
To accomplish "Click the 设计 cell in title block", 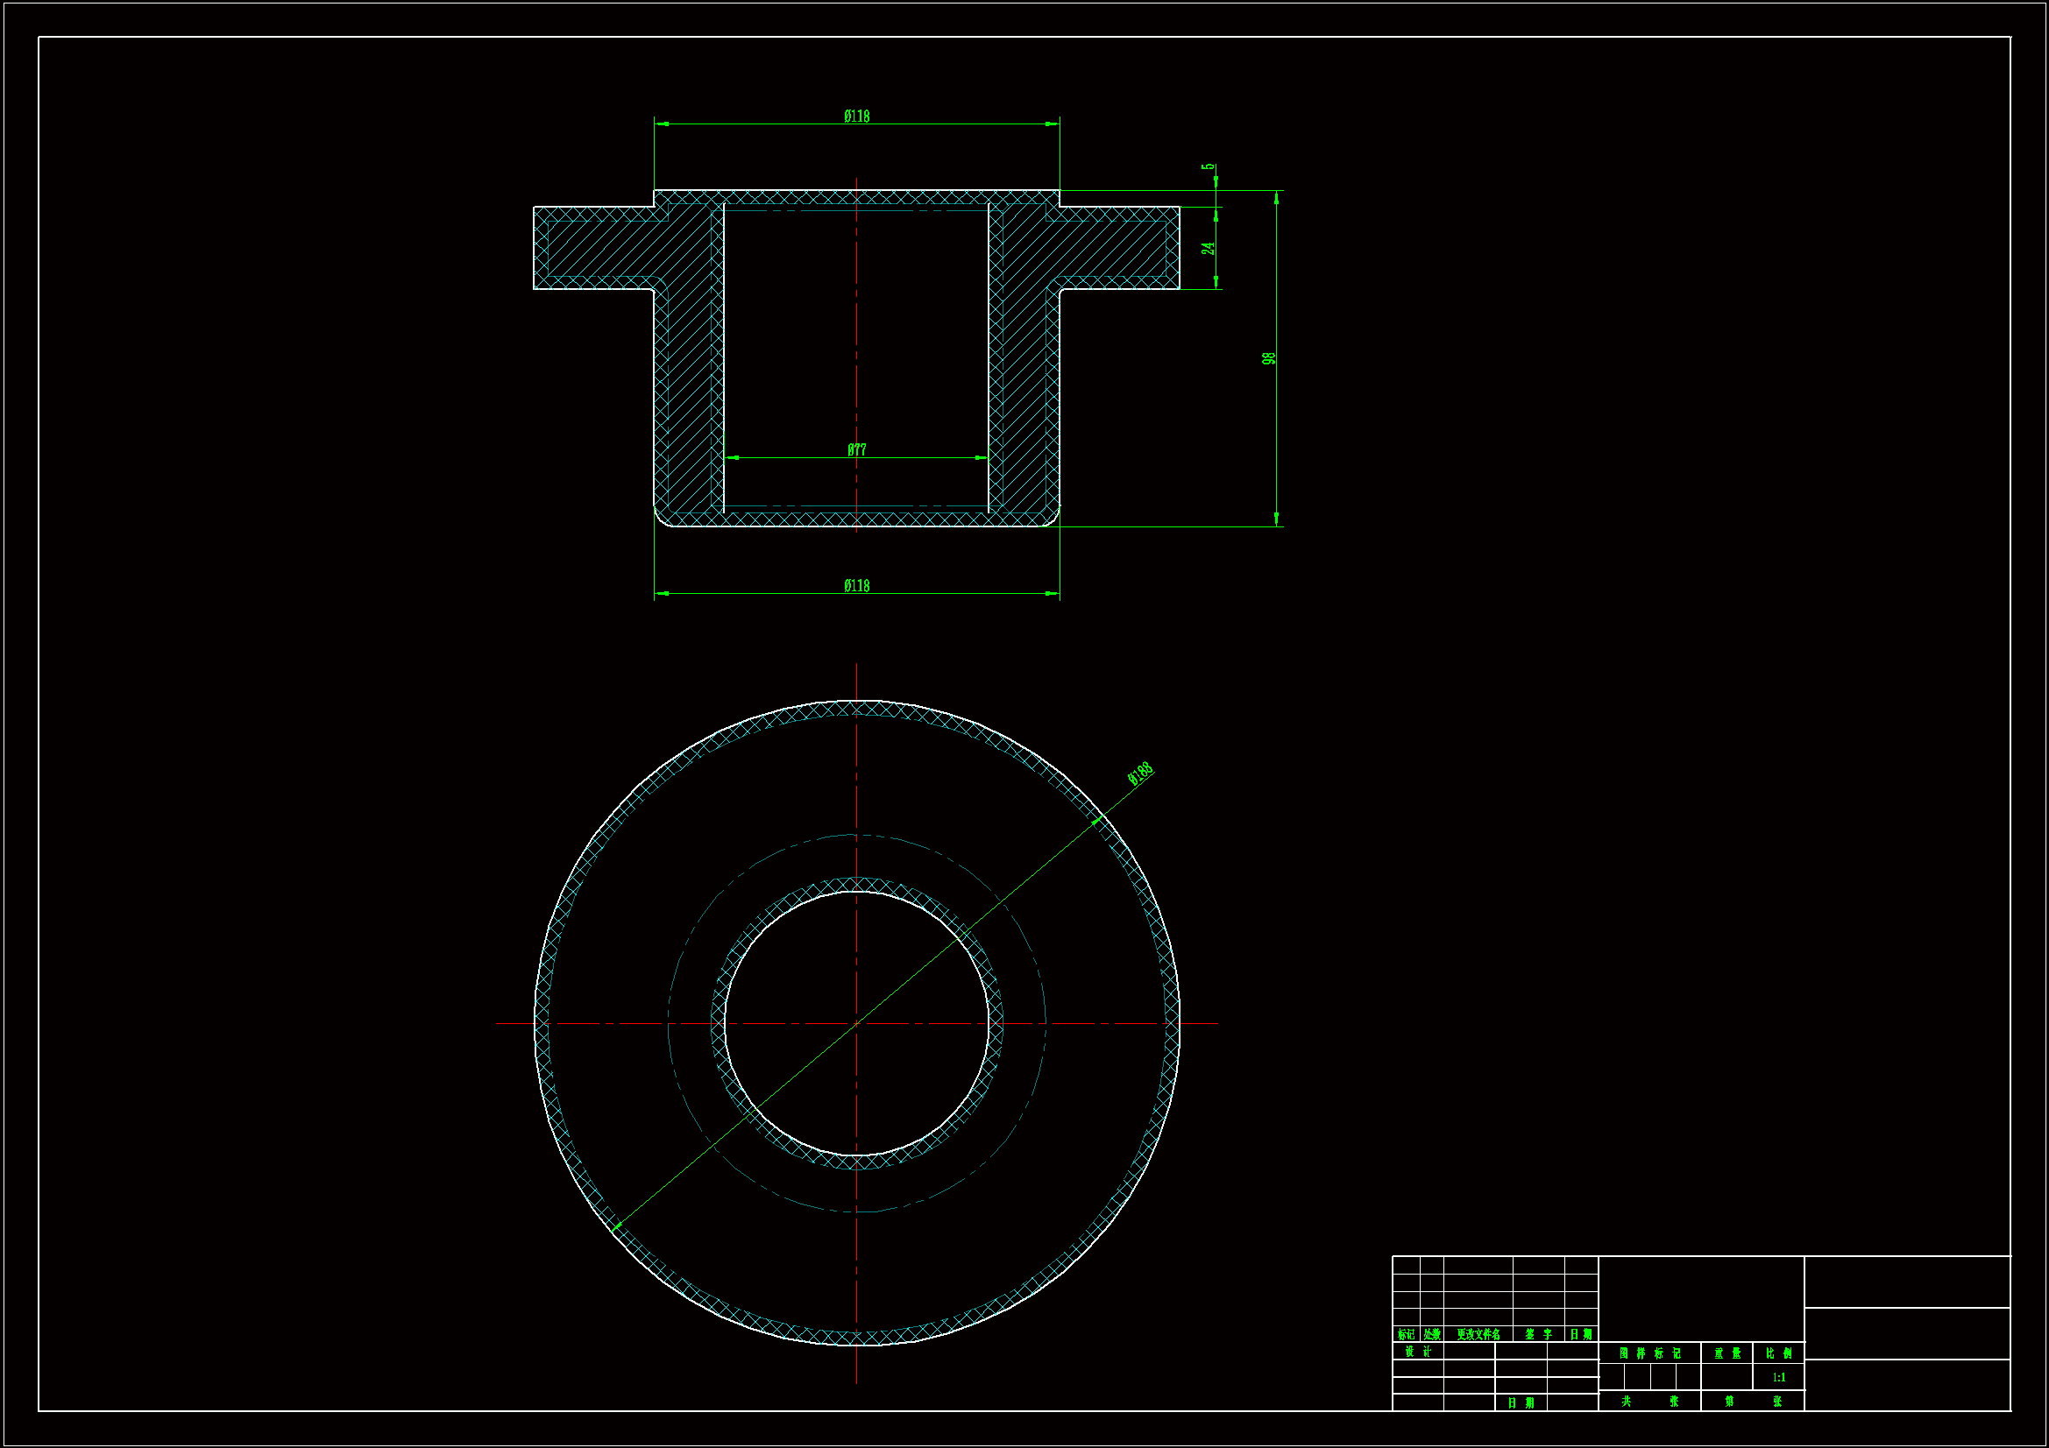I will [1417, 1352].
